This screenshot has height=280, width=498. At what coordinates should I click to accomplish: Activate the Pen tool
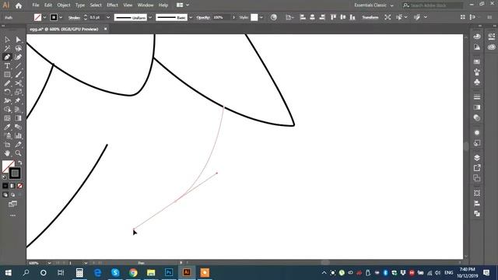pyautogui.click(x=7, y=57)
